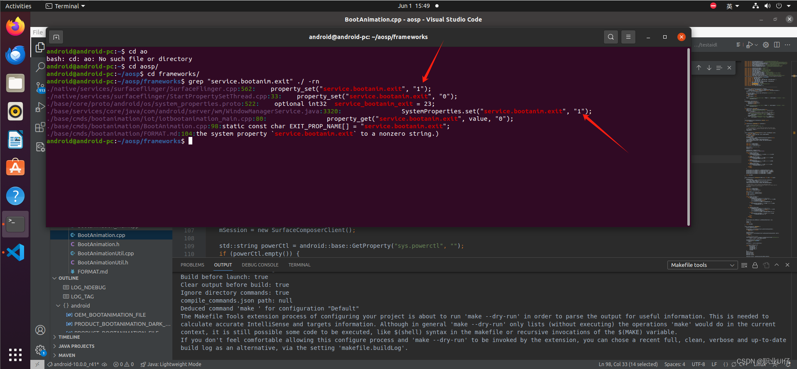Launch Firefox from the Ubuntu dock
797x369 pixels.
15,27
